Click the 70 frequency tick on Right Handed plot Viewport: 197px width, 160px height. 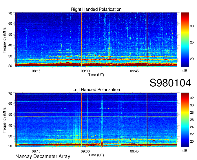tap(10, 13)
